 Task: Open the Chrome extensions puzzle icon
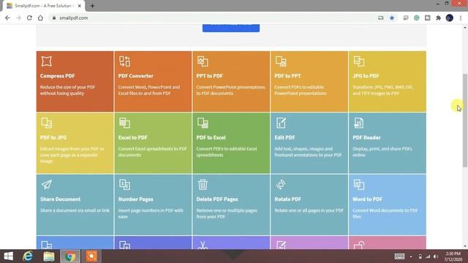[x=439, y=18]
